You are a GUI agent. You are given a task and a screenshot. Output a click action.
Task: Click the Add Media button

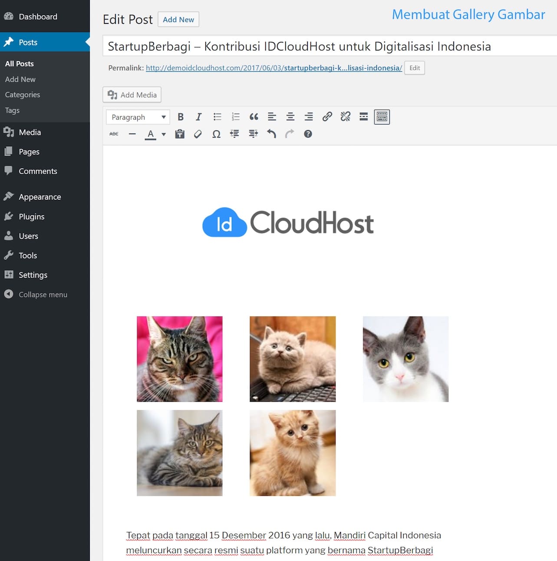tap(132, 95)
